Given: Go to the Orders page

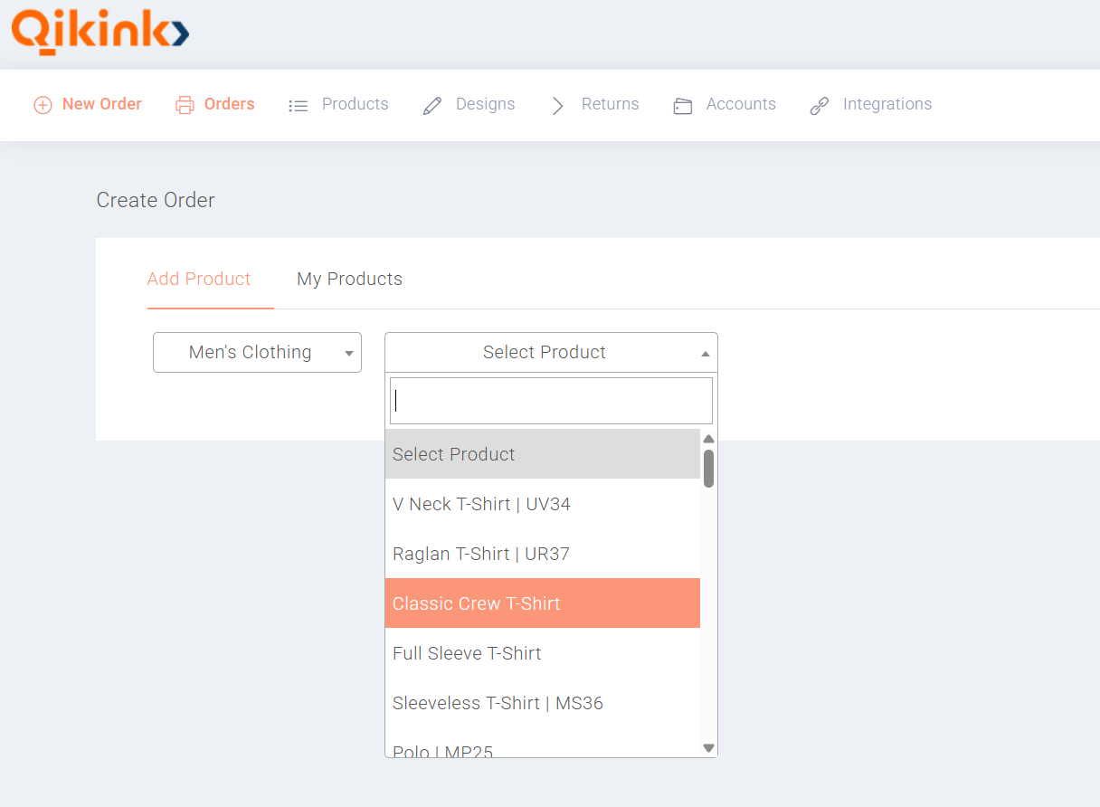Looking at the screenshot, I should [229, 104].
